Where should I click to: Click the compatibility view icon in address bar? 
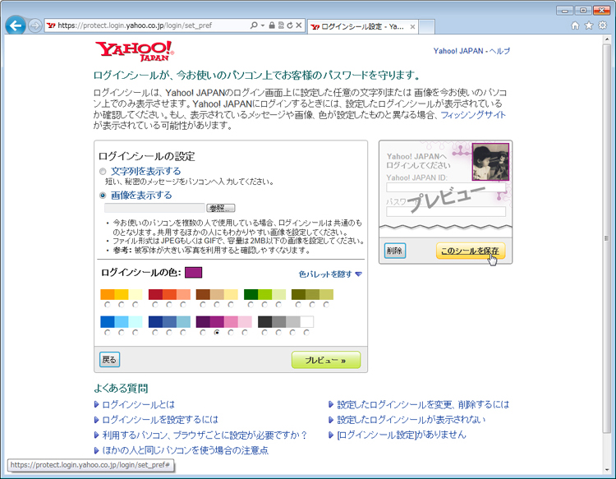point(281,25)
